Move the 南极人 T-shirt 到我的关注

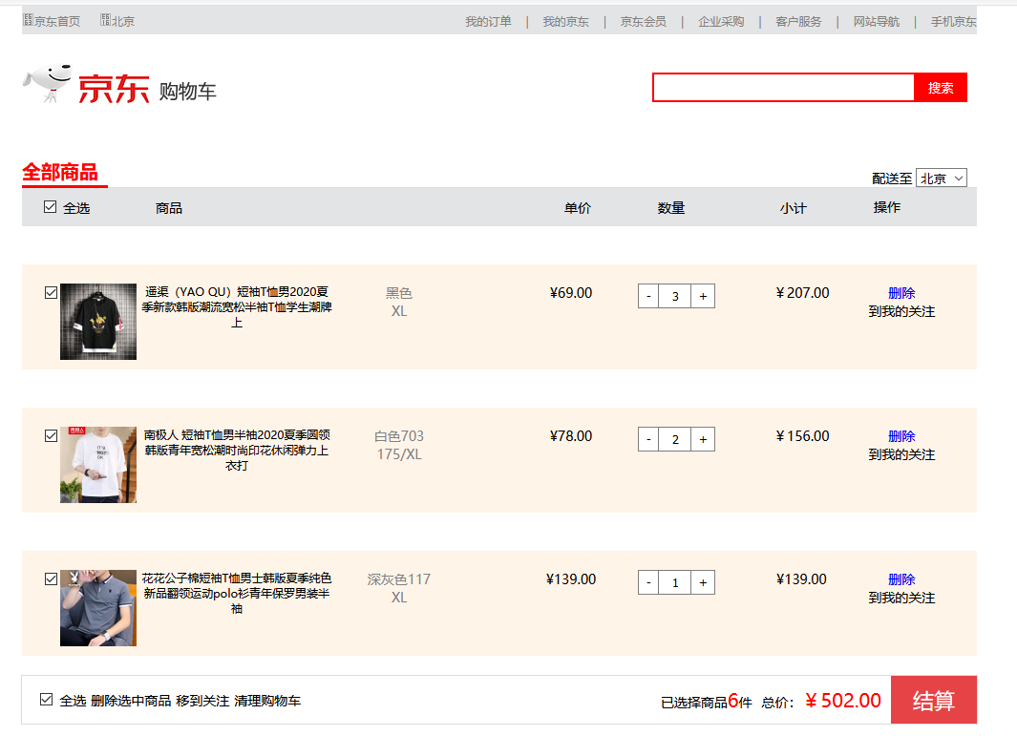coord(901,455)
